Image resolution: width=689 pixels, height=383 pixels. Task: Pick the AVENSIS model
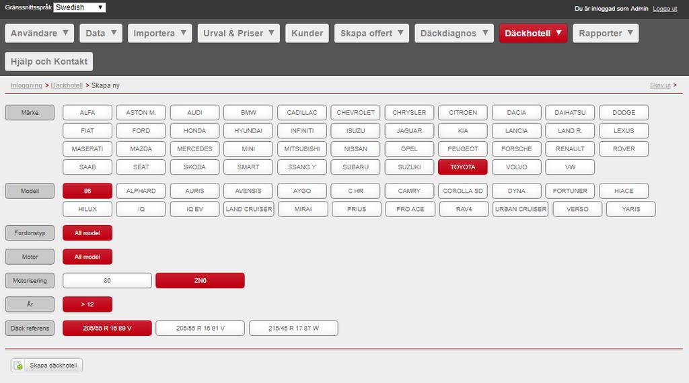(x=248, y=191)
